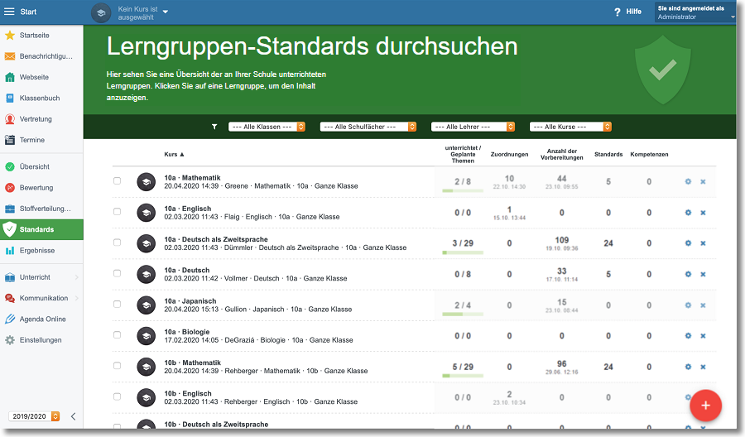Viewport: 745px width, 437px height.
Task: Click the cap icon of 10a Mathematik
Action: [x=147, y=181]
